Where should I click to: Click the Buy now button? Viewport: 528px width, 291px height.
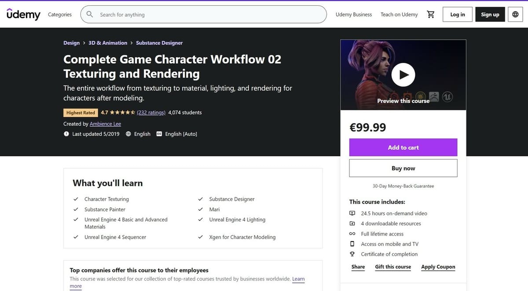(x=403, y=168)
